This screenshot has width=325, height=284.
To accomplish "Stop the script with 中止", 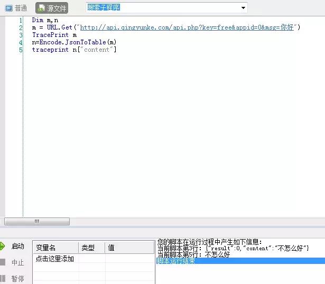I will pyautogui.click(x=17, y=262).
